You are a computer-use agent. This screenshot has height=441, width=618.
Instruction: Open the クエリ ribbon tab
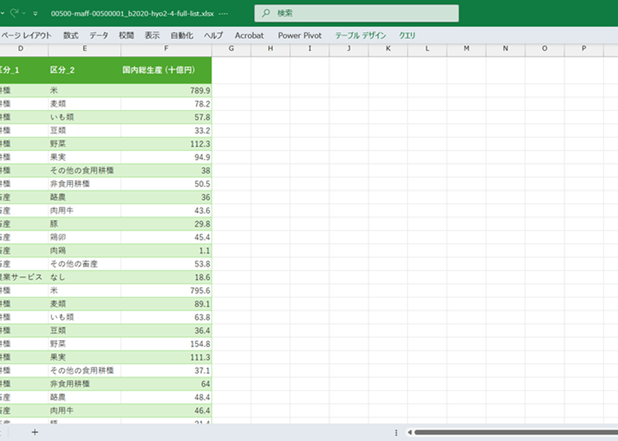click(407, 35)
